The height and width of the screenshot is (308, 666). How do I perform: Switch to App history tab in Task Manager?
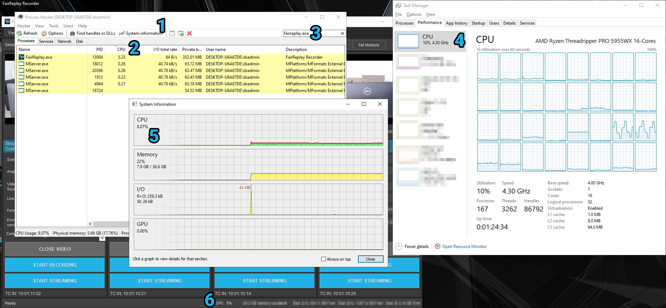tap(457, 23)
